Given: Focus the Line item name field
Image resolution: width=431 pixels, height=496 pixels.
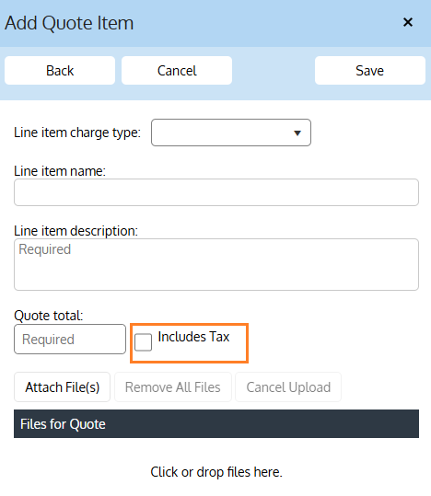Looking at the screenshot, I should pyautogui.click(x=216, y=192).
